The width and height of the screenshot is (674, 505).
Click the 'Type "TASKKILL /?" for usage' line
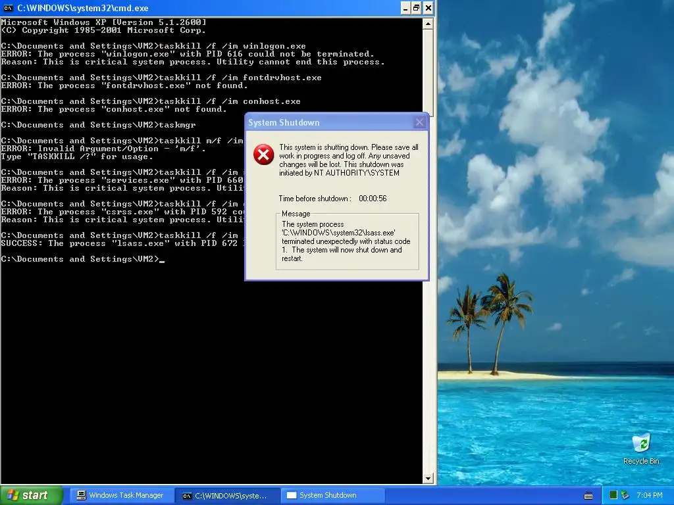(77, 156)
